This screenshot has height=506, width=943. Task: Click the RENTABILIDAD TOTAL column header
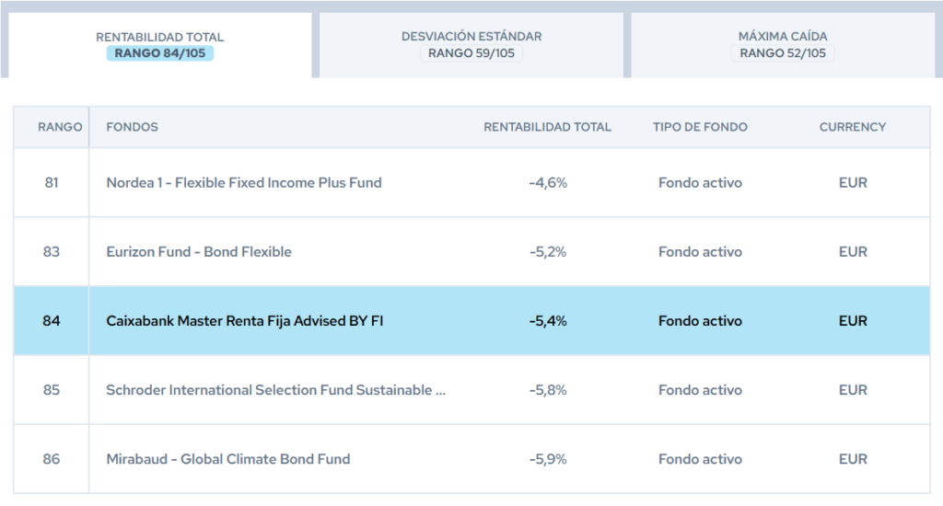(547, 127)
